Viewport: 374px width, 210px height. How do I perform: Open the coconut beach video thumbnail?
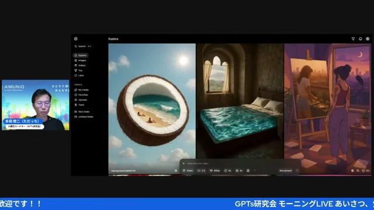pyautogui.click(x=152, y=108)
